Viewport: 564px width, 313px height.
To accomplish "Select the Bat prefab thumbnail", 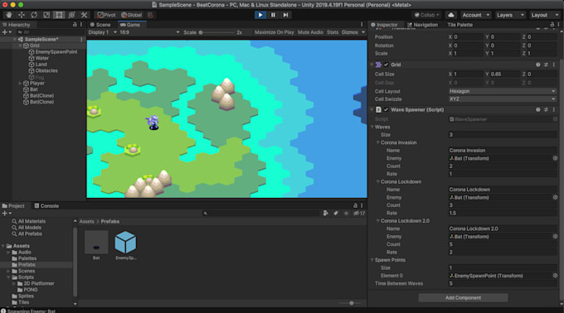I will pyautogui.click(x=96, y=243).
